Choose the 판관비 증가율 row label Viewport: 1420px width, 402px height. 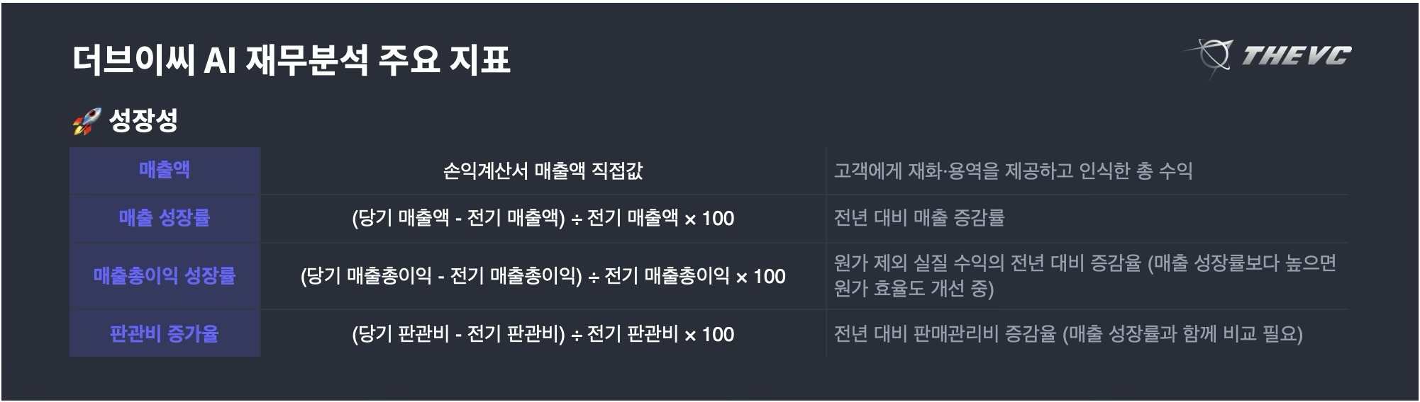[x=165, y=333]
